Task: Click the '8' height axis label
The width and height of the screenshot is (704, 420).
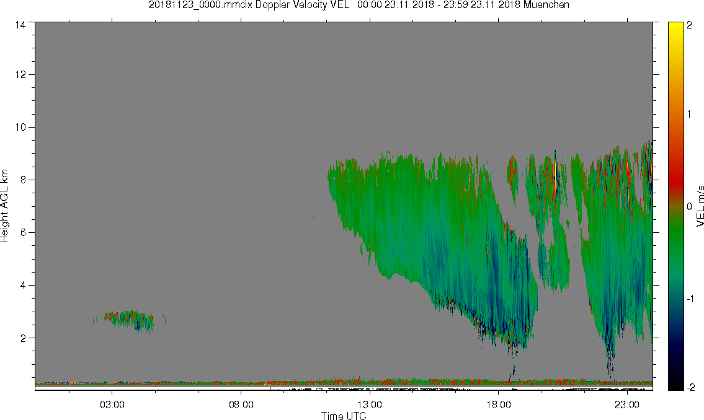Action: pos(23,180)
